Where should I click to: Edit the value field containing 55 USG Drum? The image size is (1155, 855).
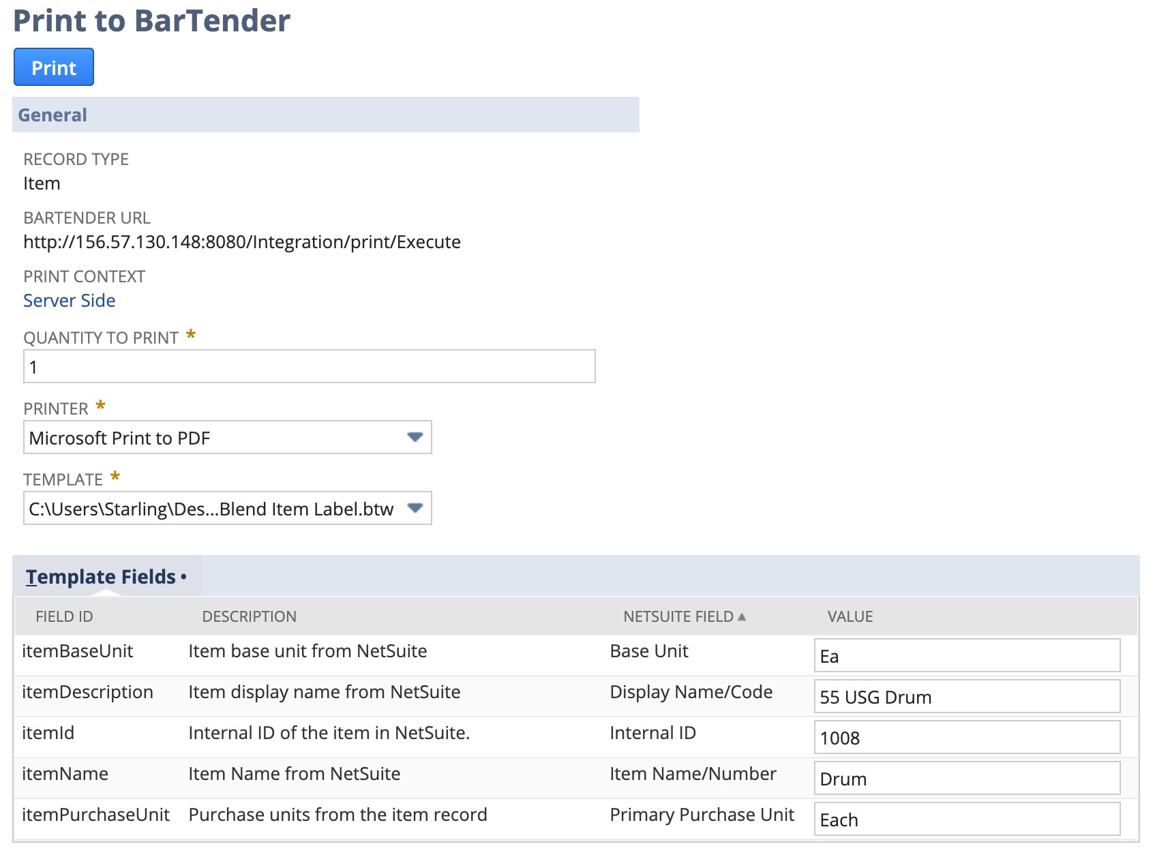click(966, 697)
